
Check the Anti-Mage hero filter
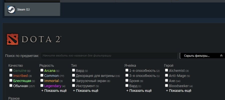[166, 75]
